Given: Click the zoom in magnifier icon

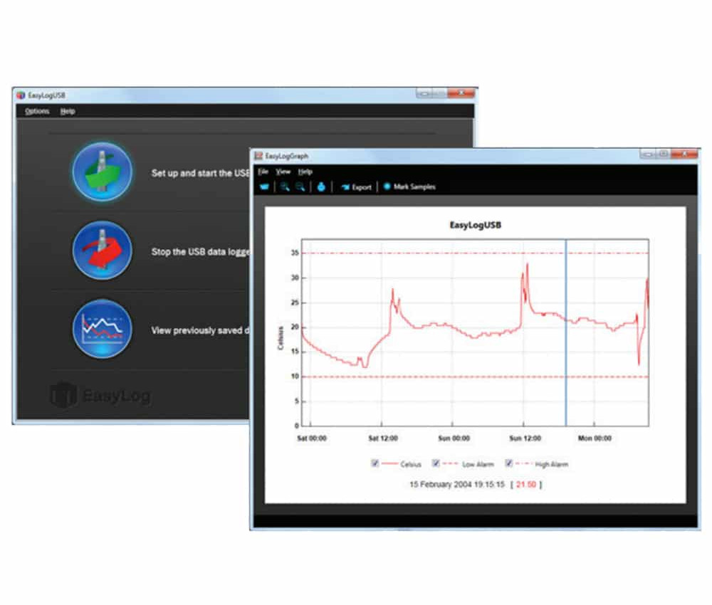Looking at the screenshot, I should 284,187.
